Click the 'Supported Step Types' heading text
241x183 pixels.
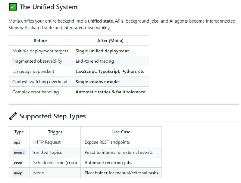pos(52,116)
